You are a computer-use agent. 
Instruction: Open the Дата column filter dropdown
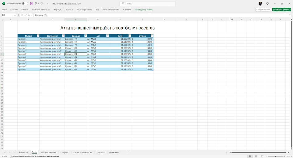[x=130, y=36]
